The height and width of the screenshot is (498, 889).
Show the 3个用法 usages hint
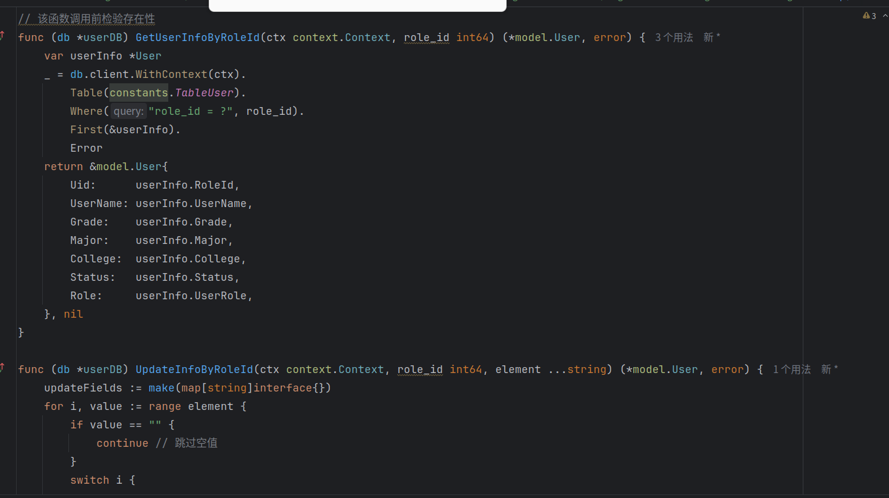(x=674, y=37)
